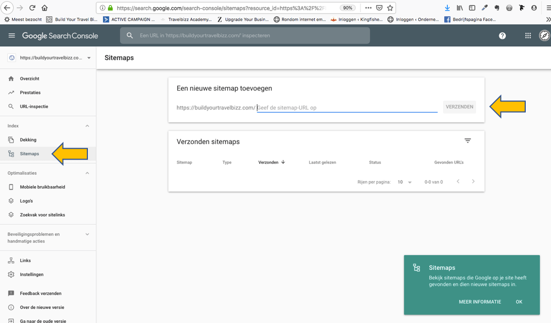Open the Google apps grid icon

(528, 35)
